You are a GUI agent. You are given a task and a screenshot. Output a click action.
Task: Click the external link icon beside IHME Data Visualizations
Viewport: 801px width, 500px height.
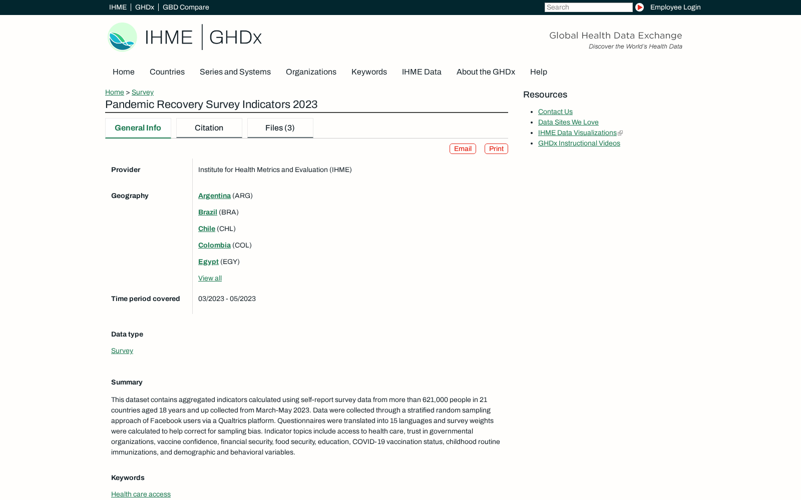pyautogui.click(x=620, y=133)
